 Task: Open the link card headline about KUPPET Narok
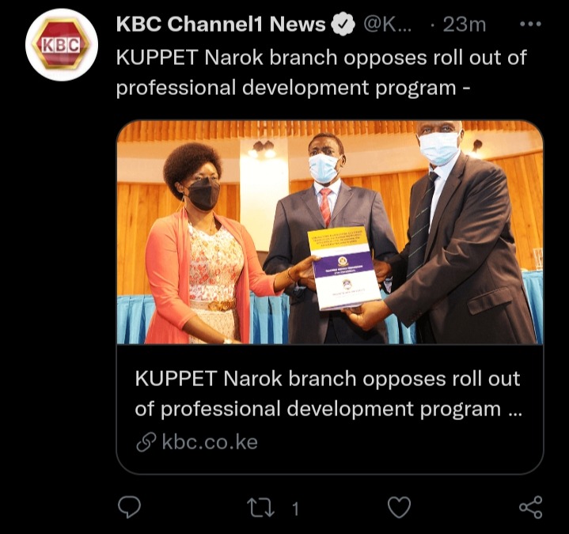point(328,394)
